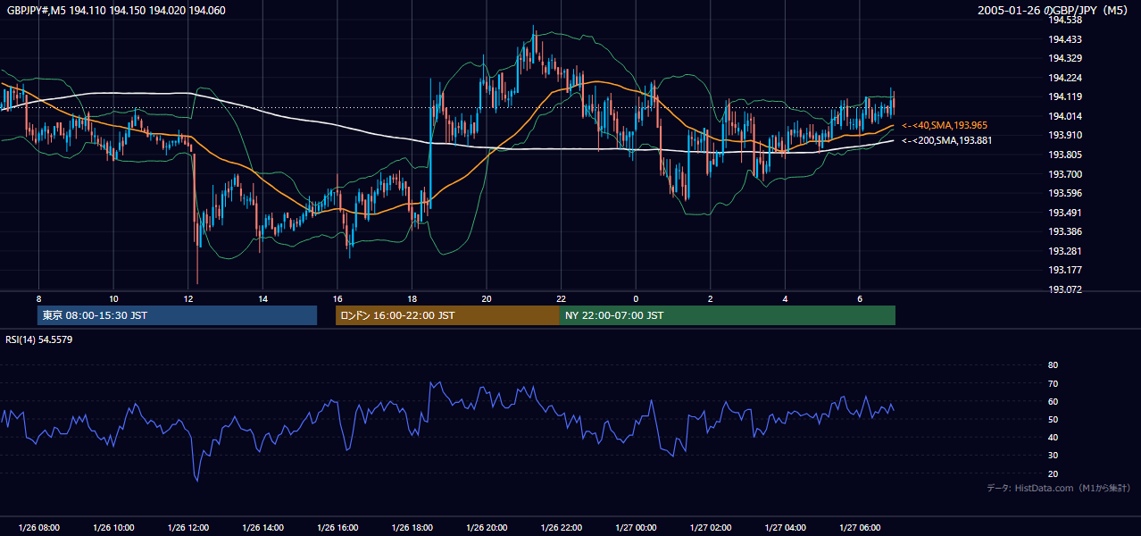1141x536 pixels.
Task: Click RSI scale value 80
Action: [1053, 365]
